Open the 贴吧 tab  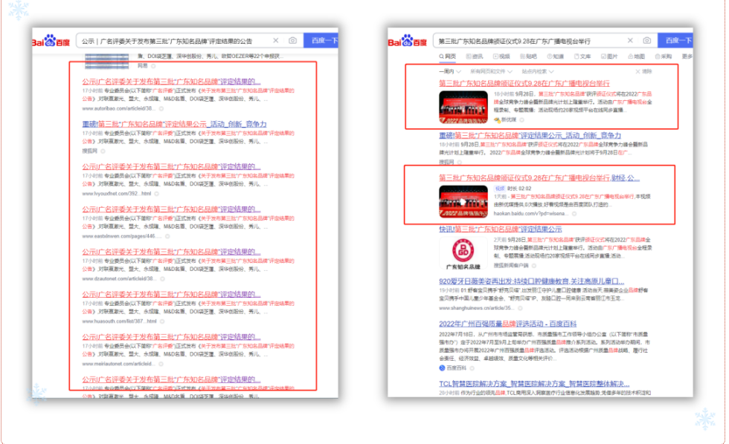[529, 56]
